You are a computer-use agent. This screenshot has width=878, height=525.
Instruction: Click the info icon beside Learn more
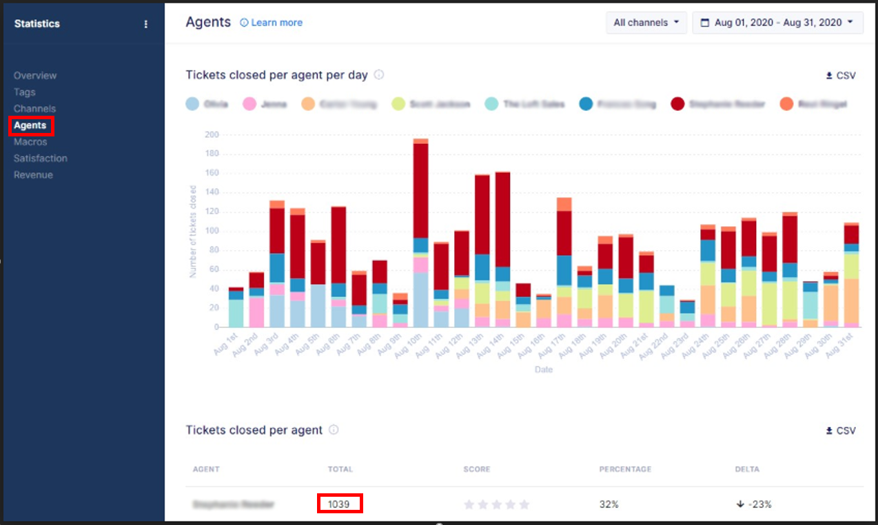244,23
